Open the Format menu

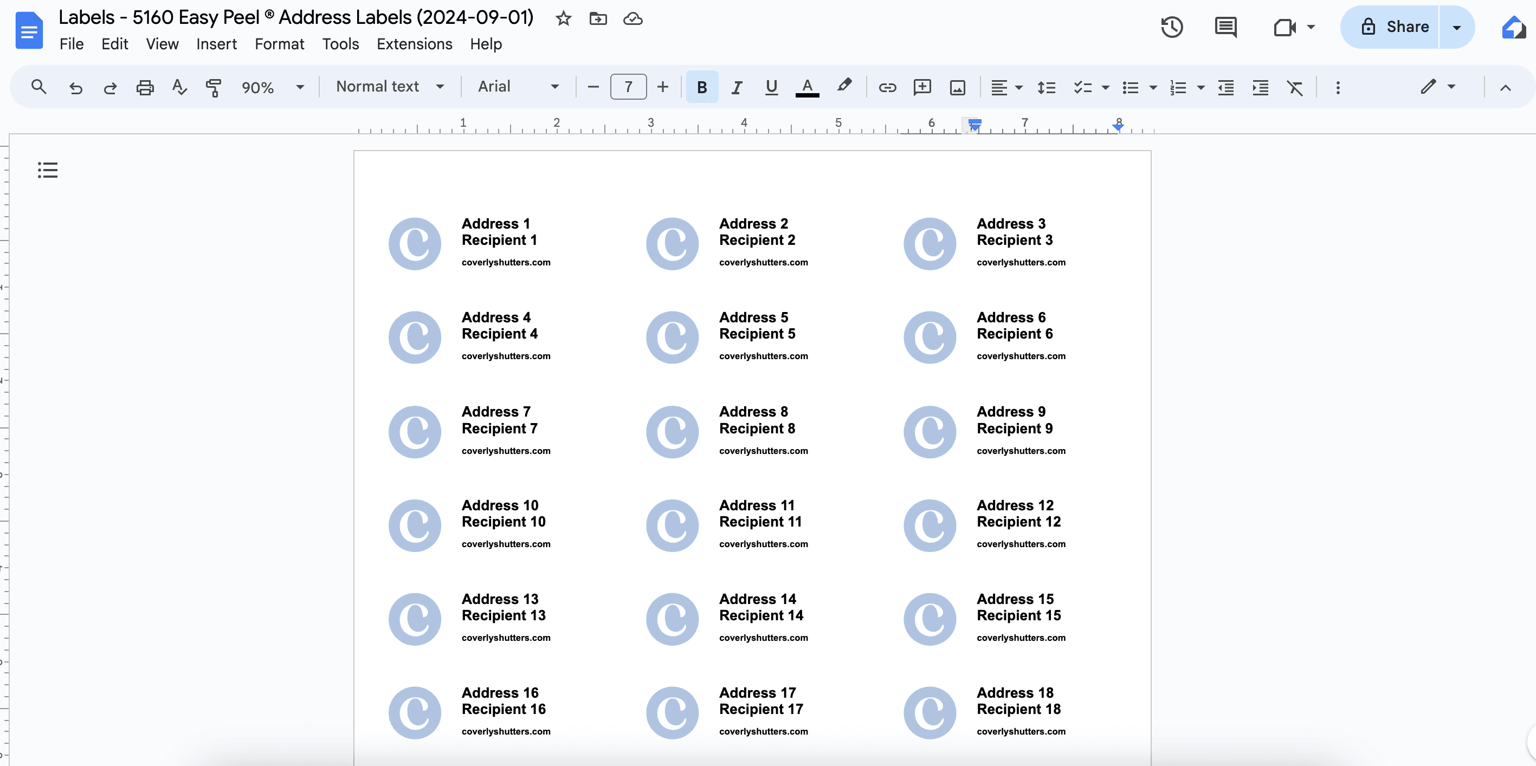pos(279,44)
